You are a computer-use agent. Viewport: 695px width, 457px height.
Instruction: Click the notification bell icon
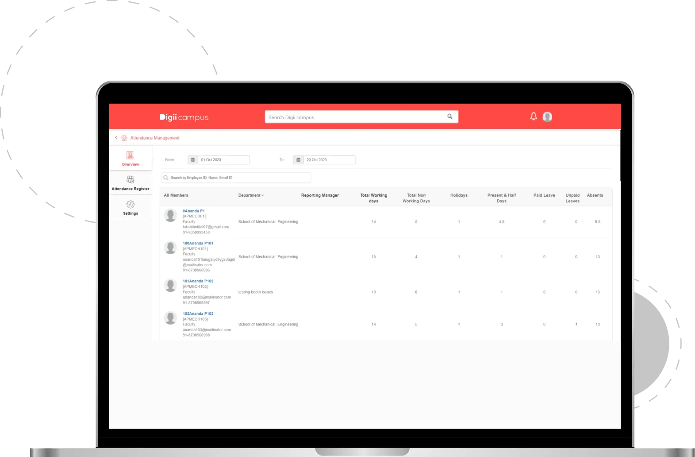(x=534, y=116)
